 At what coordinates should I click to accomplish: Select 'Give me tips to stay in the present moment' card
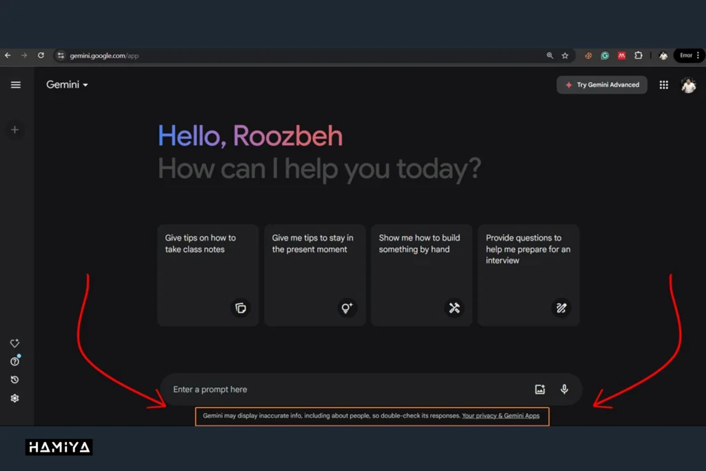point(314,275)
